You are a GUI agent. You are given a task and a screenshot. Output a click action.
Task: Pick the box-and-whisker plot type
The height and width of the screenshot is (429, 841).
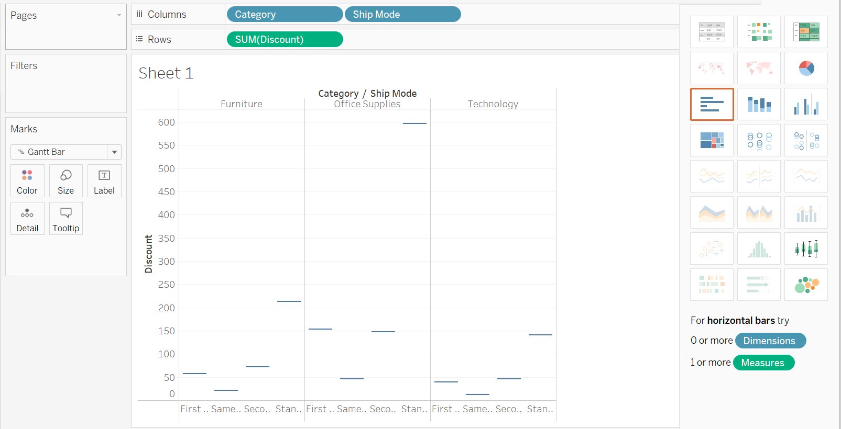click(x=806, y=249)
